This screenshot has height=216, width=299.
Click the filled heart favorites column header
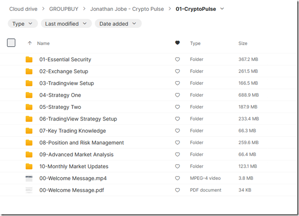point(177,43)
